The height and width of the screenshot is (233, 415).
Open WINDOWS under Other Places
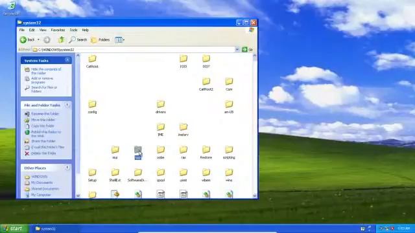click(x=39, y=177)
